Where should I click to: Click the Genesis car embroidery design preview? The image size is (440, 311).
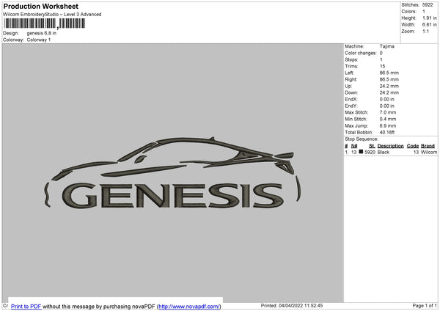point(172,172)
